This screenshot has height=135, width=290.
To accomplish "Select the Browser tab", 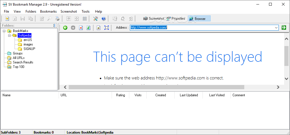I will (199, 19).
